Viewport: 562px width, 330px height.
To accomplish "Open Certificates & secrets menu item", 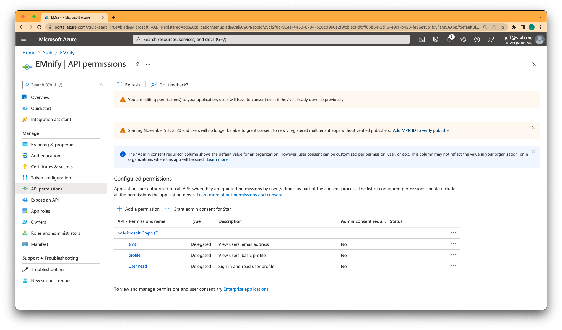I will click(52, 167).
